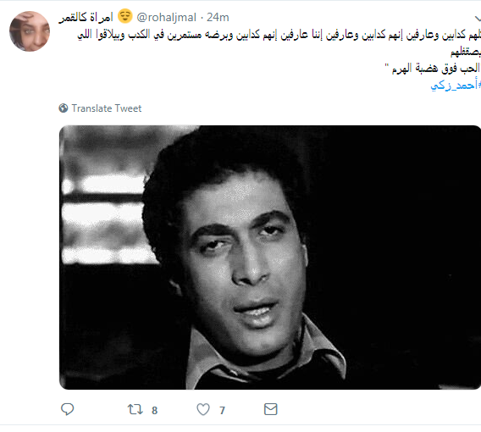The image size is (481, 432).
Task: Play the black-and-white GIF of the man
Action: 270,258
